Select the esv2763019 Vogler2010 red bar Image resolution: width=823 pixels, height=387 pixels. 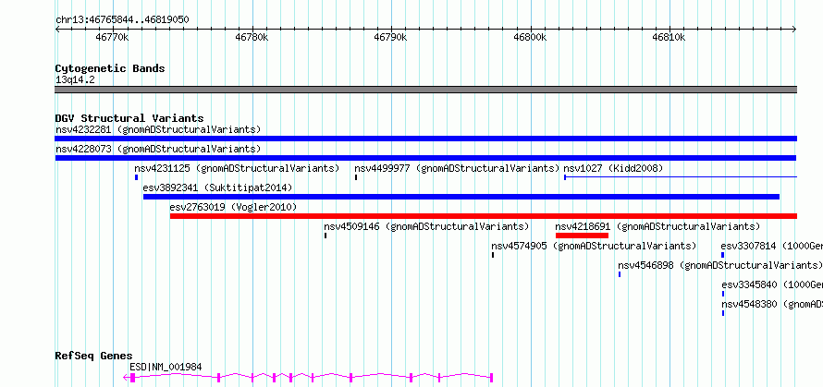click(484, 216)
